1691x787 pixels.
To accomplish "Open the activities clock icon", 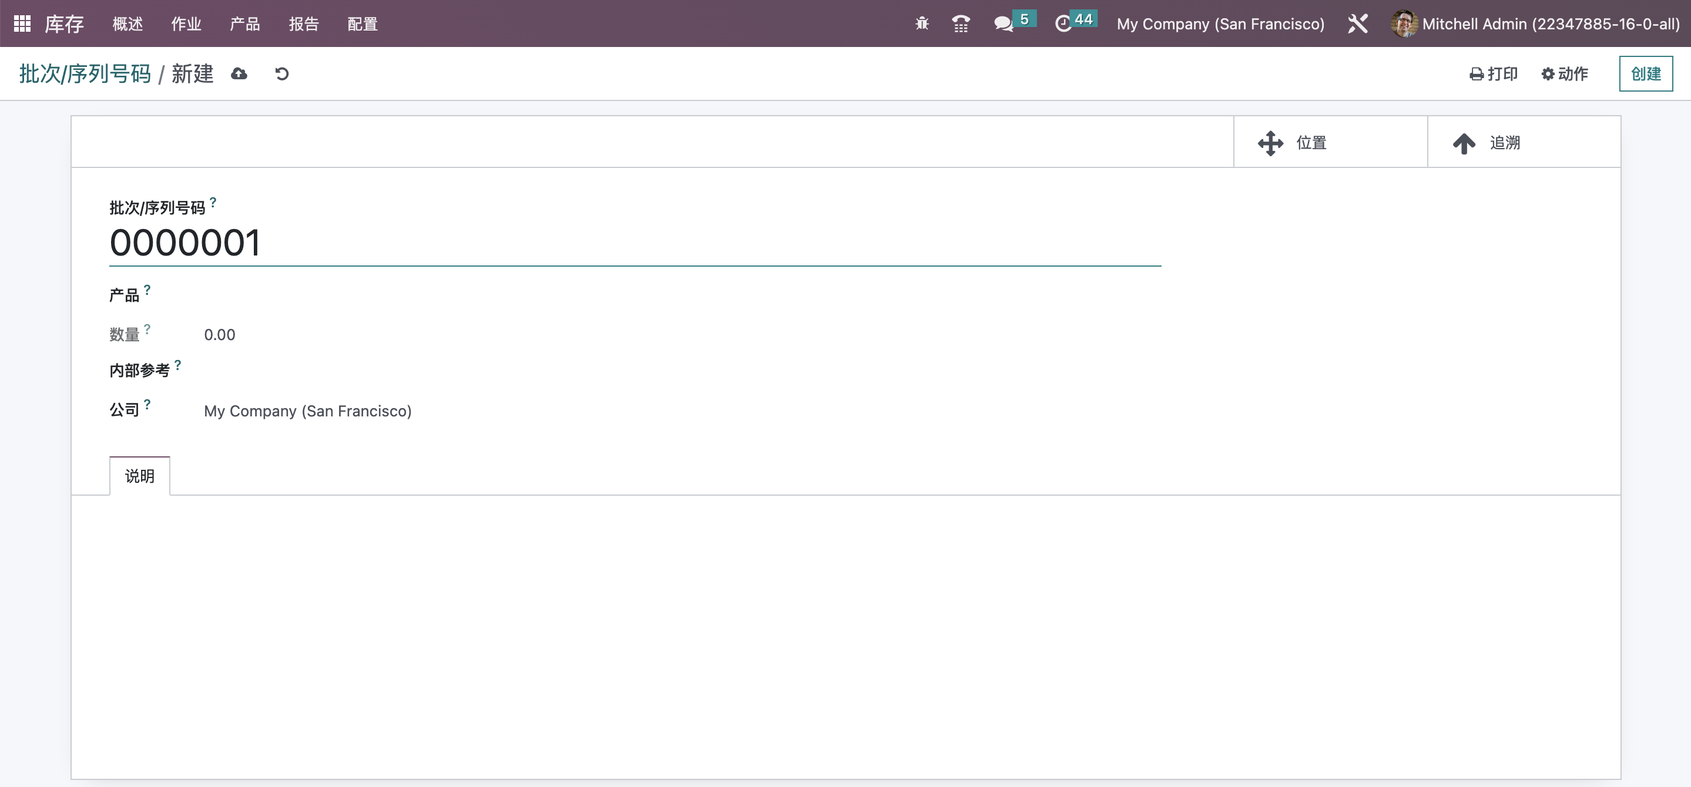I will (x=1063, y=24).
